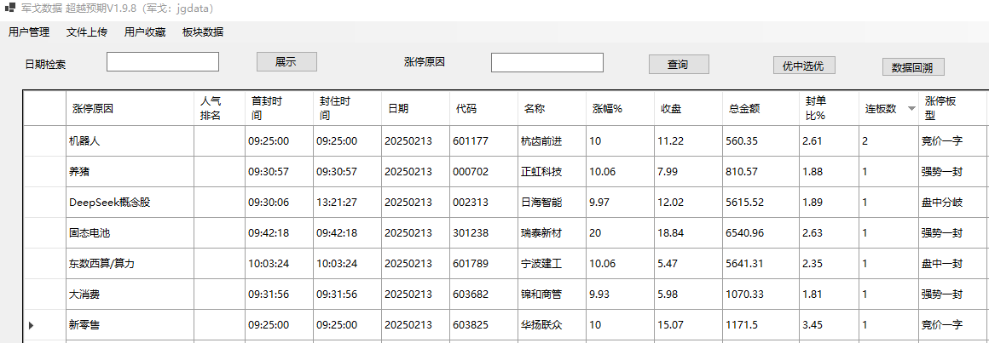
Task: Select the row header of 固态电池 row
Action: [45, 233]
